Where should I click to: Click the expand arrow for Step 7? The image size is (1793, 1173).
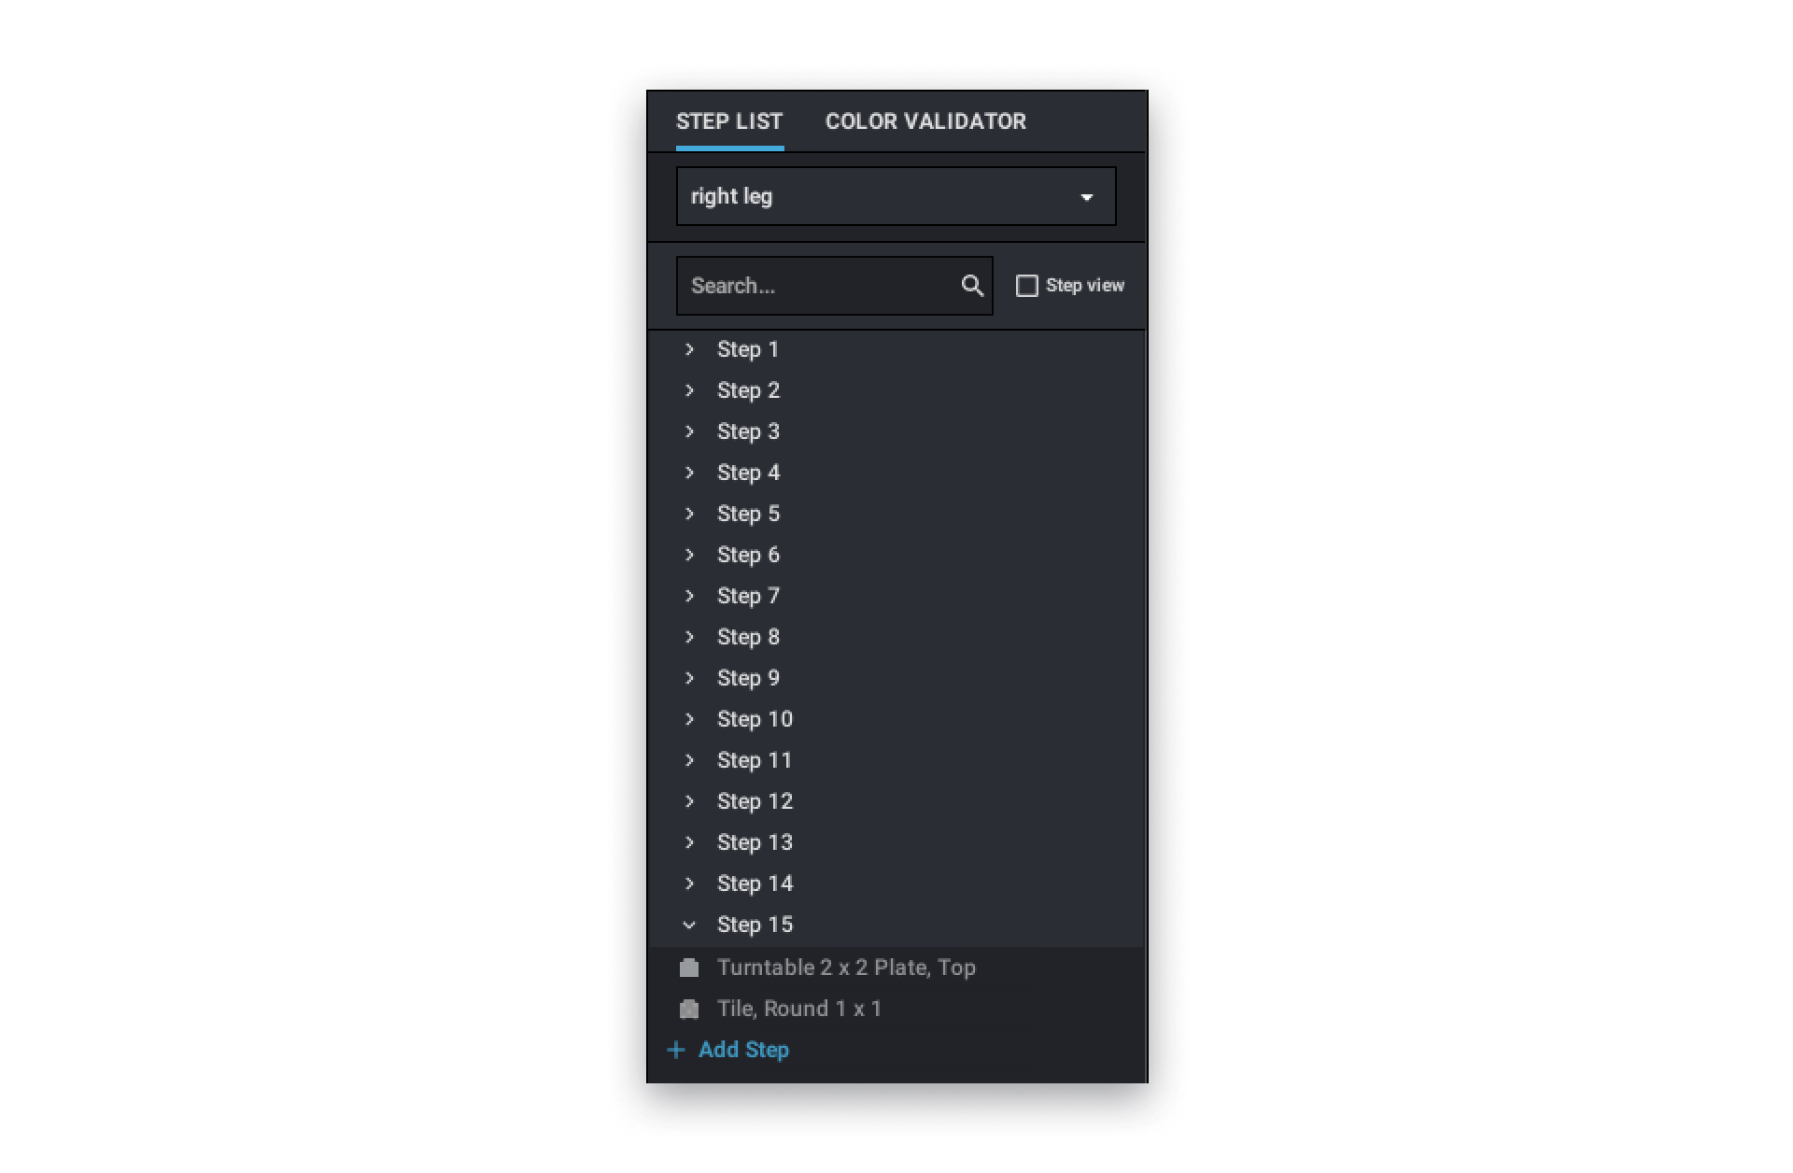click(690, 594)
